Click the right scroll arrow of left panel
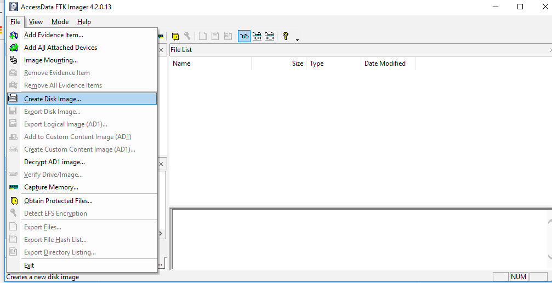Screen dimensions: 552x283 click(161, 233)
